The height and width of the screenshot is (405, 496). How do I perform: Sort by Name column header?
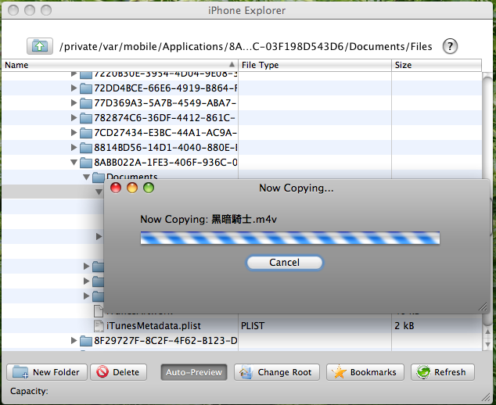point(120,65)
